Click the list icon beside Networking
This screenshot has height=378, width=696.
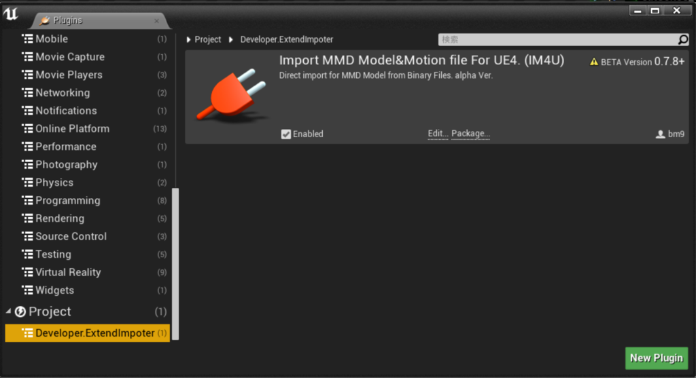27,92
